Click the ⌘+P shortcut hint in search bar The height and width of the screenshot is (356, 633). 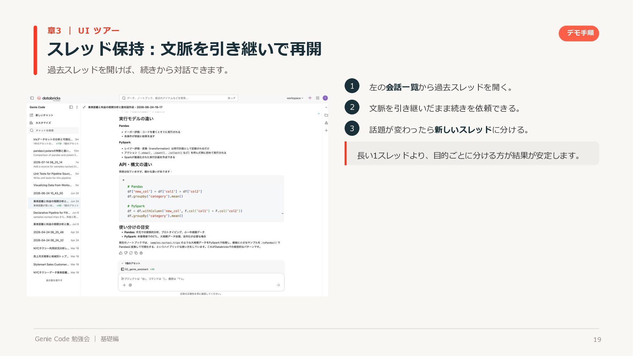coord(231,98)
